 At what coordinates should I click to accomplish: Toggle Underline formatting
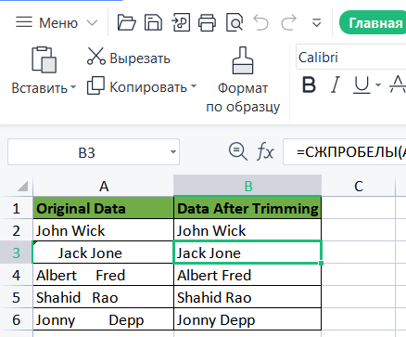point(362,84)
